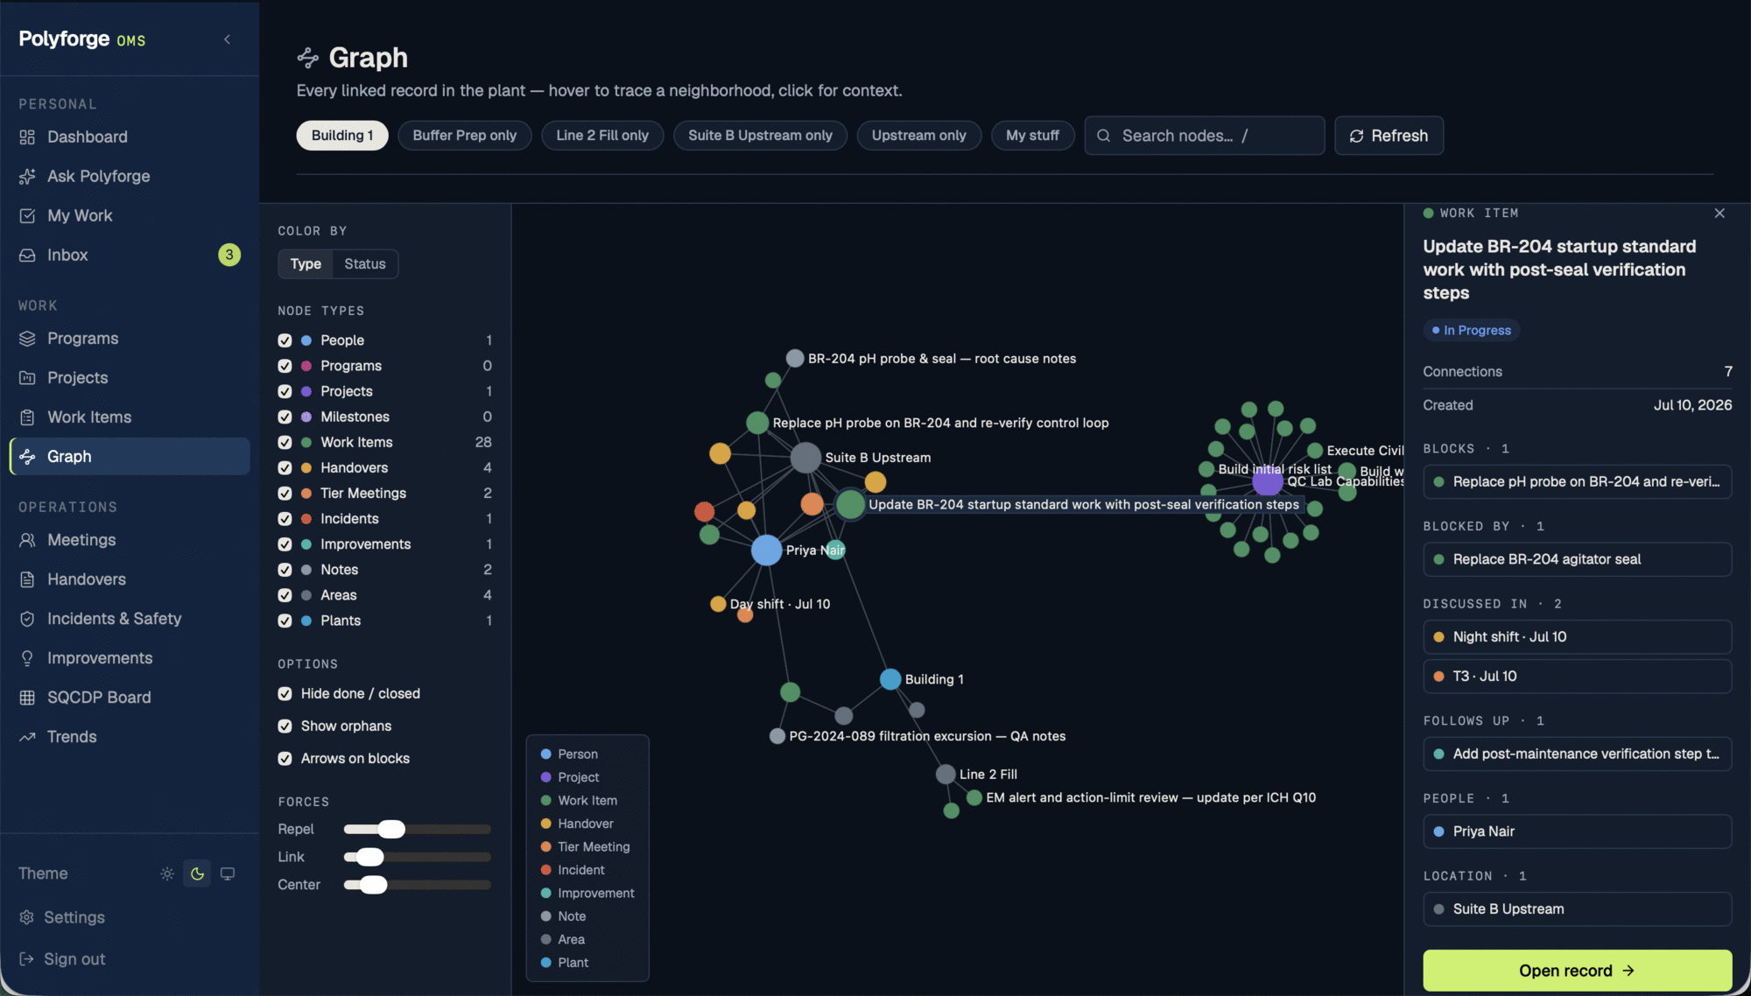Apply Suite B Upstream only filter
The image size is (1751, 996).
(760, 135)
